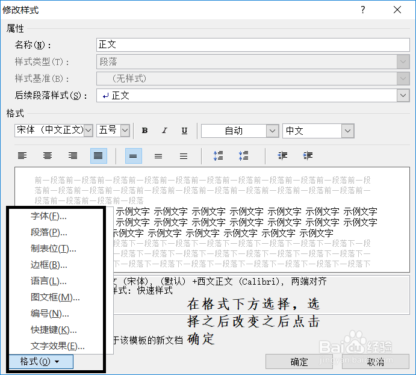Expand 样式类型 dropdown arrow
This screenshot has height=375, width=416.
(x=403, y=62)
